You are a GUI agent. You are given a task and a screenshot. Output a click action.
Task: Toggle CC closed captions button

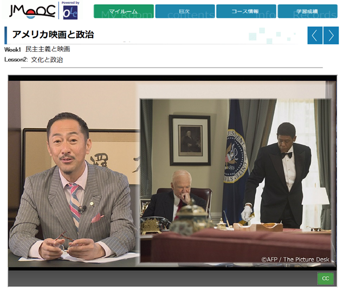pos(325,278)
